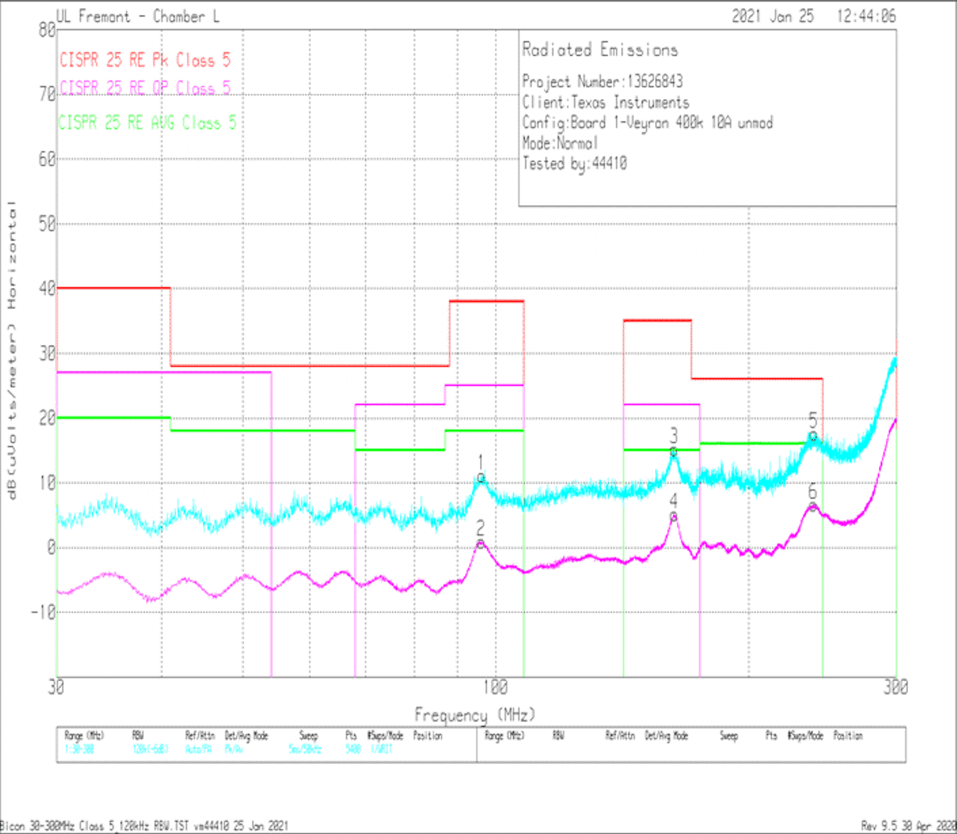Toggle the CISPR 25 RE Pk Class 5 legend
This screenshot has width=957, height=834.
click(x=145, y=60)
